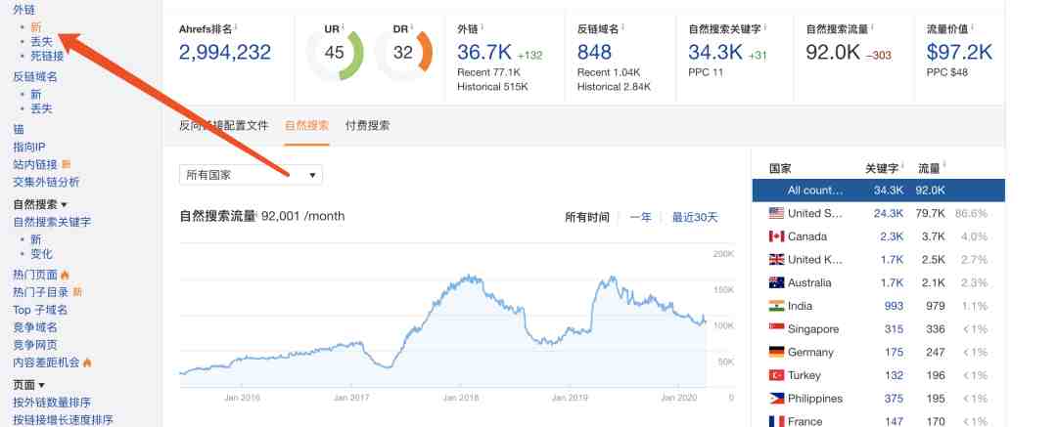The height and width of the screenshot is (427, 1057).
Task: Open 外链 in the sidebar
Action: [x=23, y=10]
